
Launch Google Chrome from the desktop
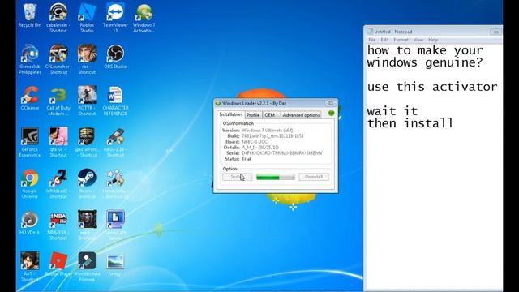pos(30,178)
